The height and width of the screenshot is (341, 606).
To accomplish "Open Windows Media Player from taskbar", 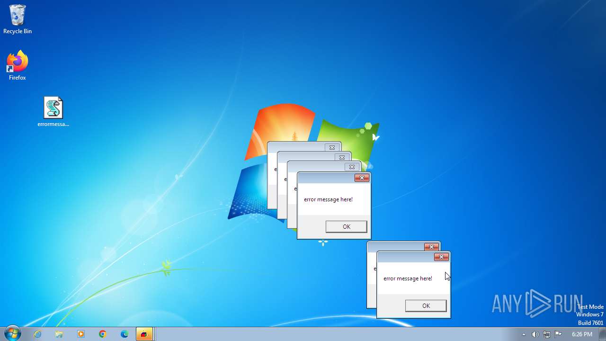I will tap(81, 334).
